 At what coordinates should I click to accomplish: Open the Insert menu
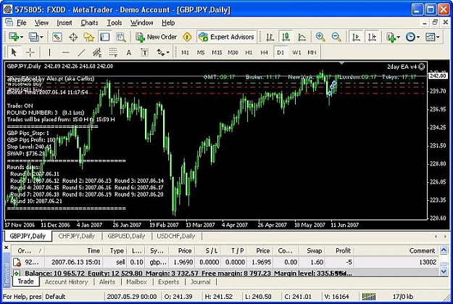(64, 22)
